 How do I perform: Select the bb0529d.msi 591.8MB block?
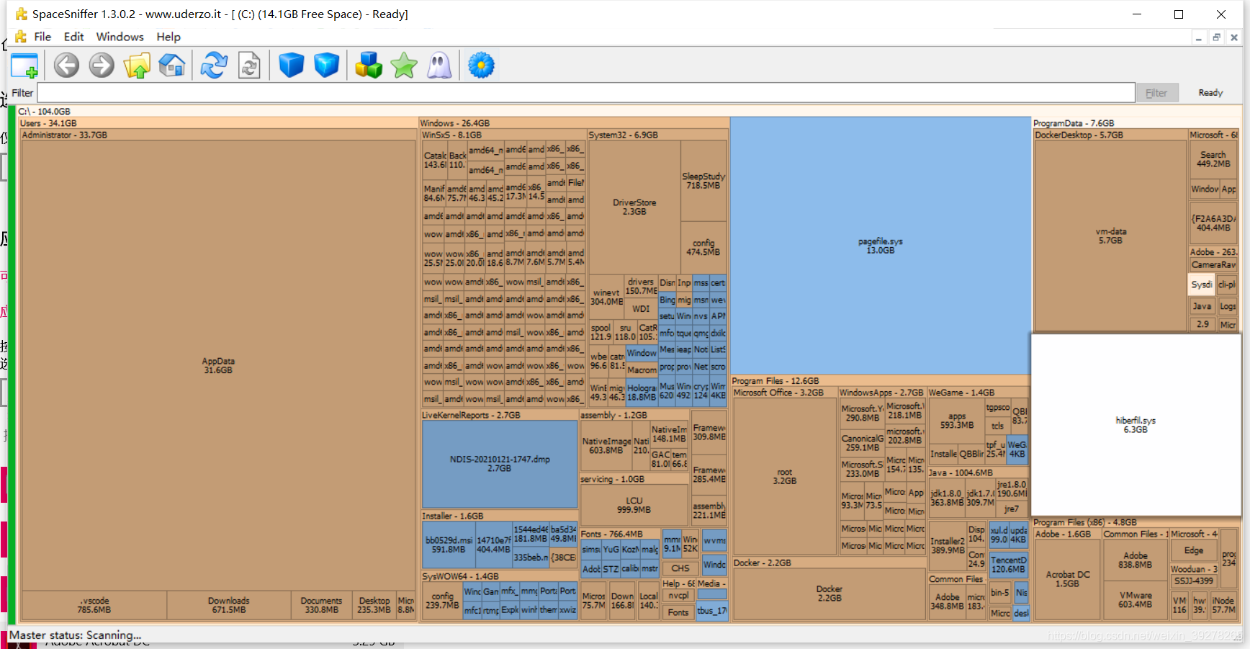[448, 545]
